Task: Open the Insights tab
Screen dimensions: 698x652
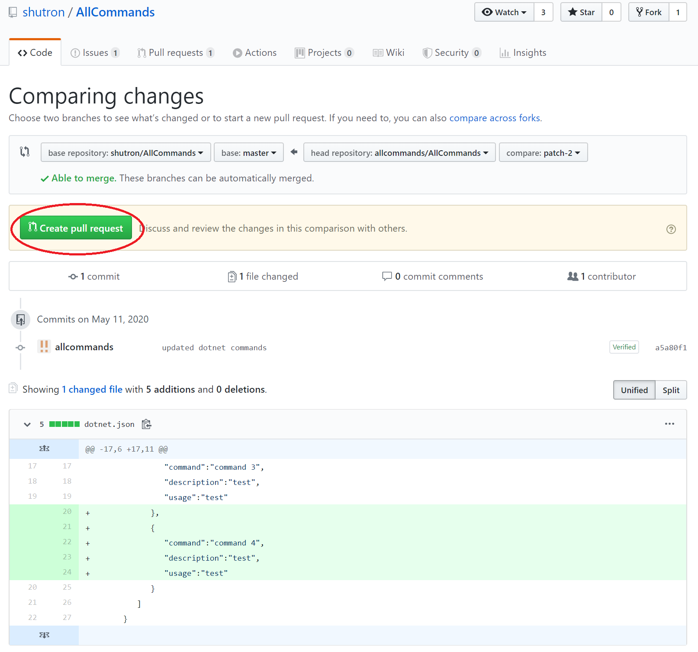Action: [523, 53]
